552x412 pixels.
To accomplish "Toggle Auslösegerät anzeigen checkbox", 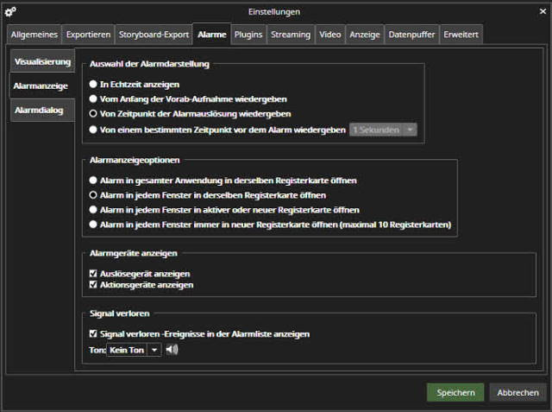I will point(94,274).
